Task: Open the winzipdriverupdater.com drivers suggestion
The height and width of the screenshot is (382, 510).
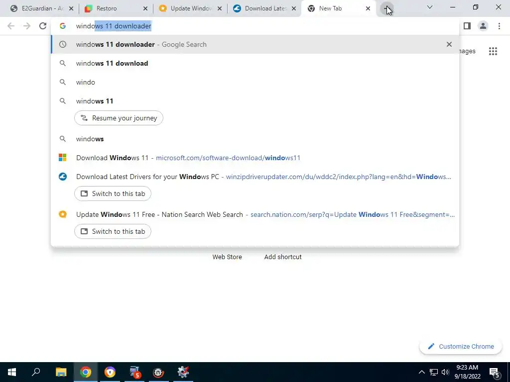Action: [x=255, y=177]
